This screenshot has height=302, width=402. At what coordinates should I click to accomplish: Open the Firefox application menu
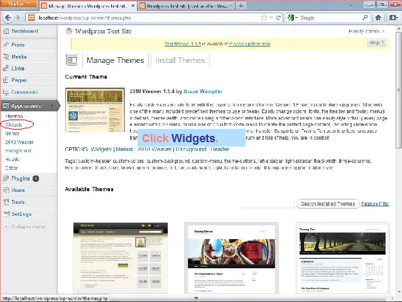(x=19, y=4)
